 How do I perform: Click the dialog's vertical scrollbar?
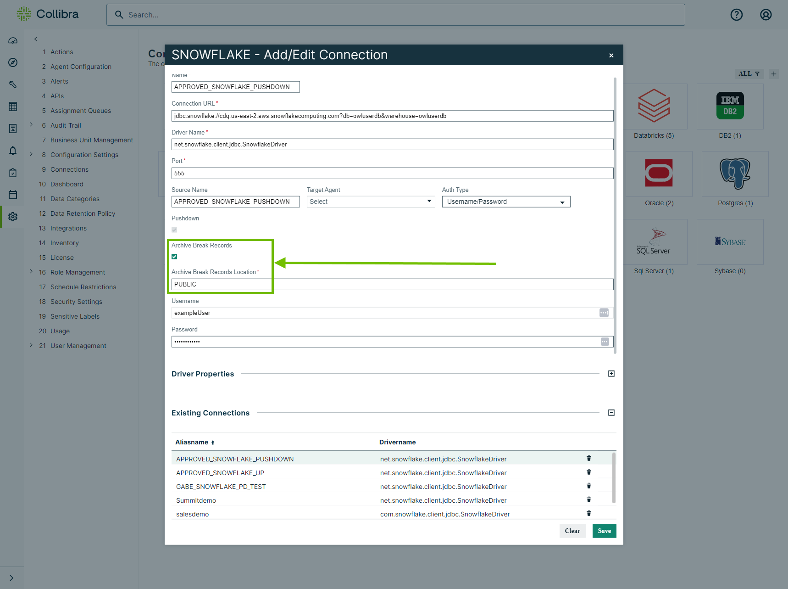[615, 216]
